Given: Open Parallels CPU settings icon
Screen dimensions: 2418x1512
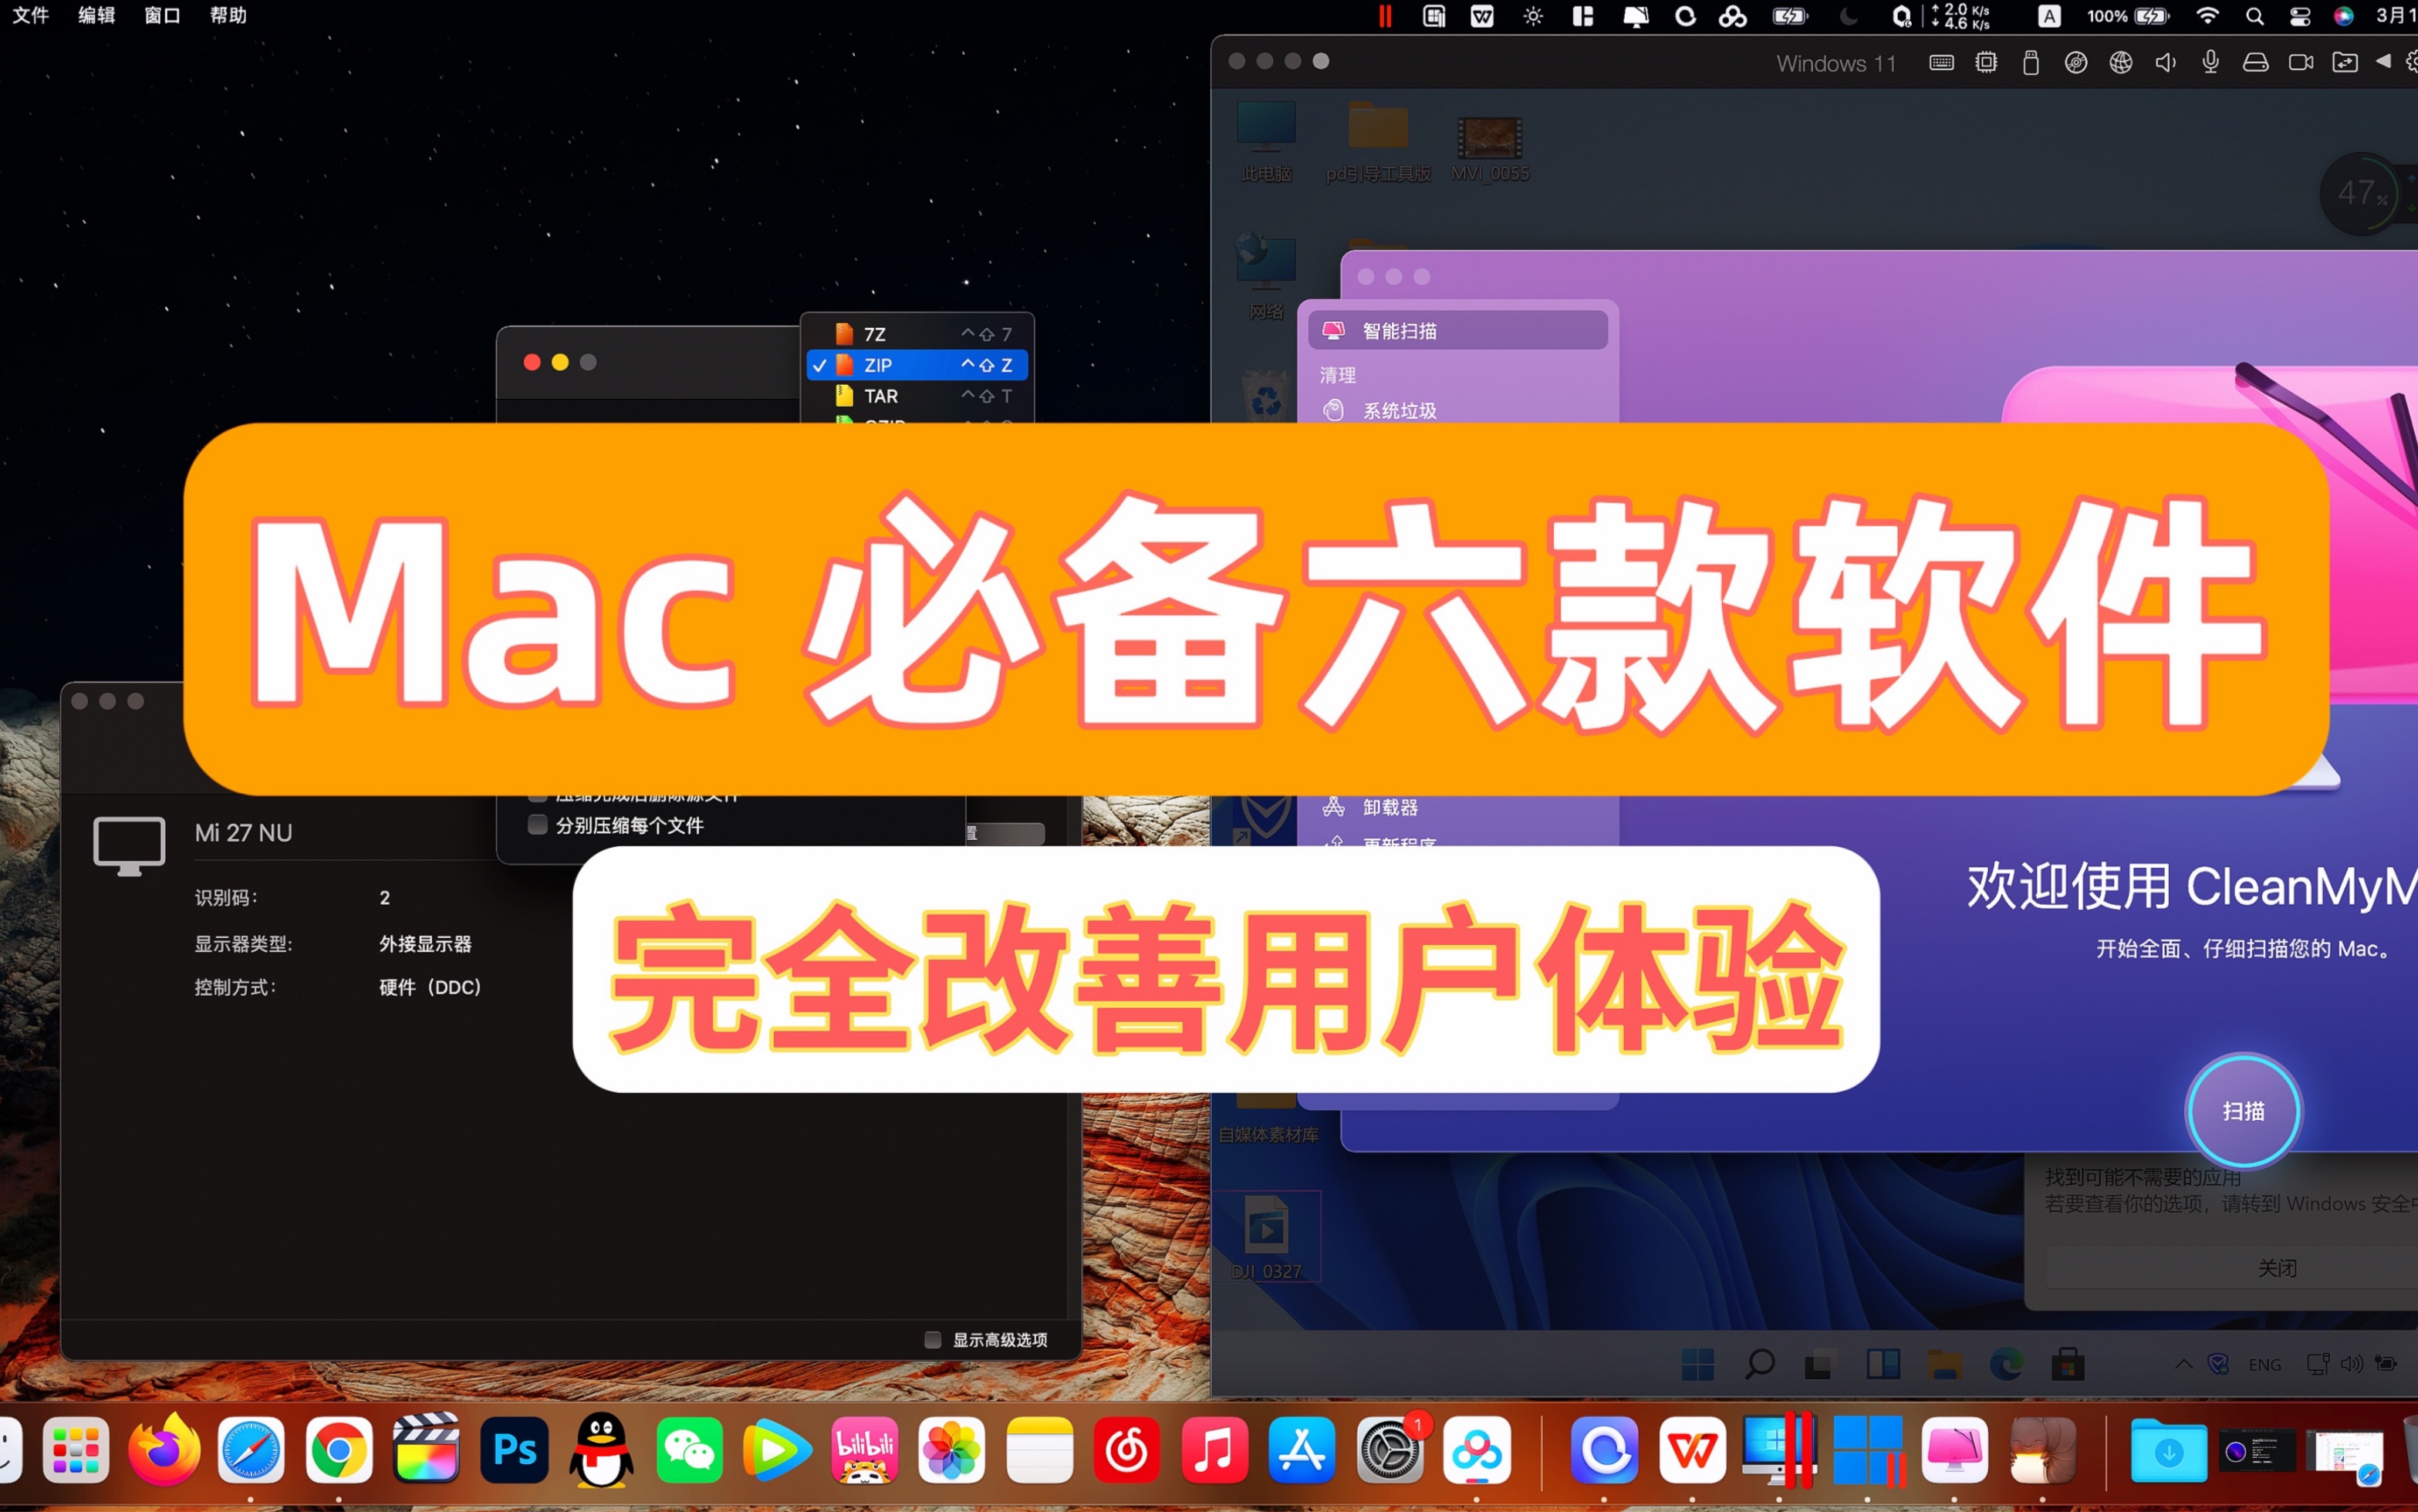Looking at the screenshot, I should [x=1986, y=63].
